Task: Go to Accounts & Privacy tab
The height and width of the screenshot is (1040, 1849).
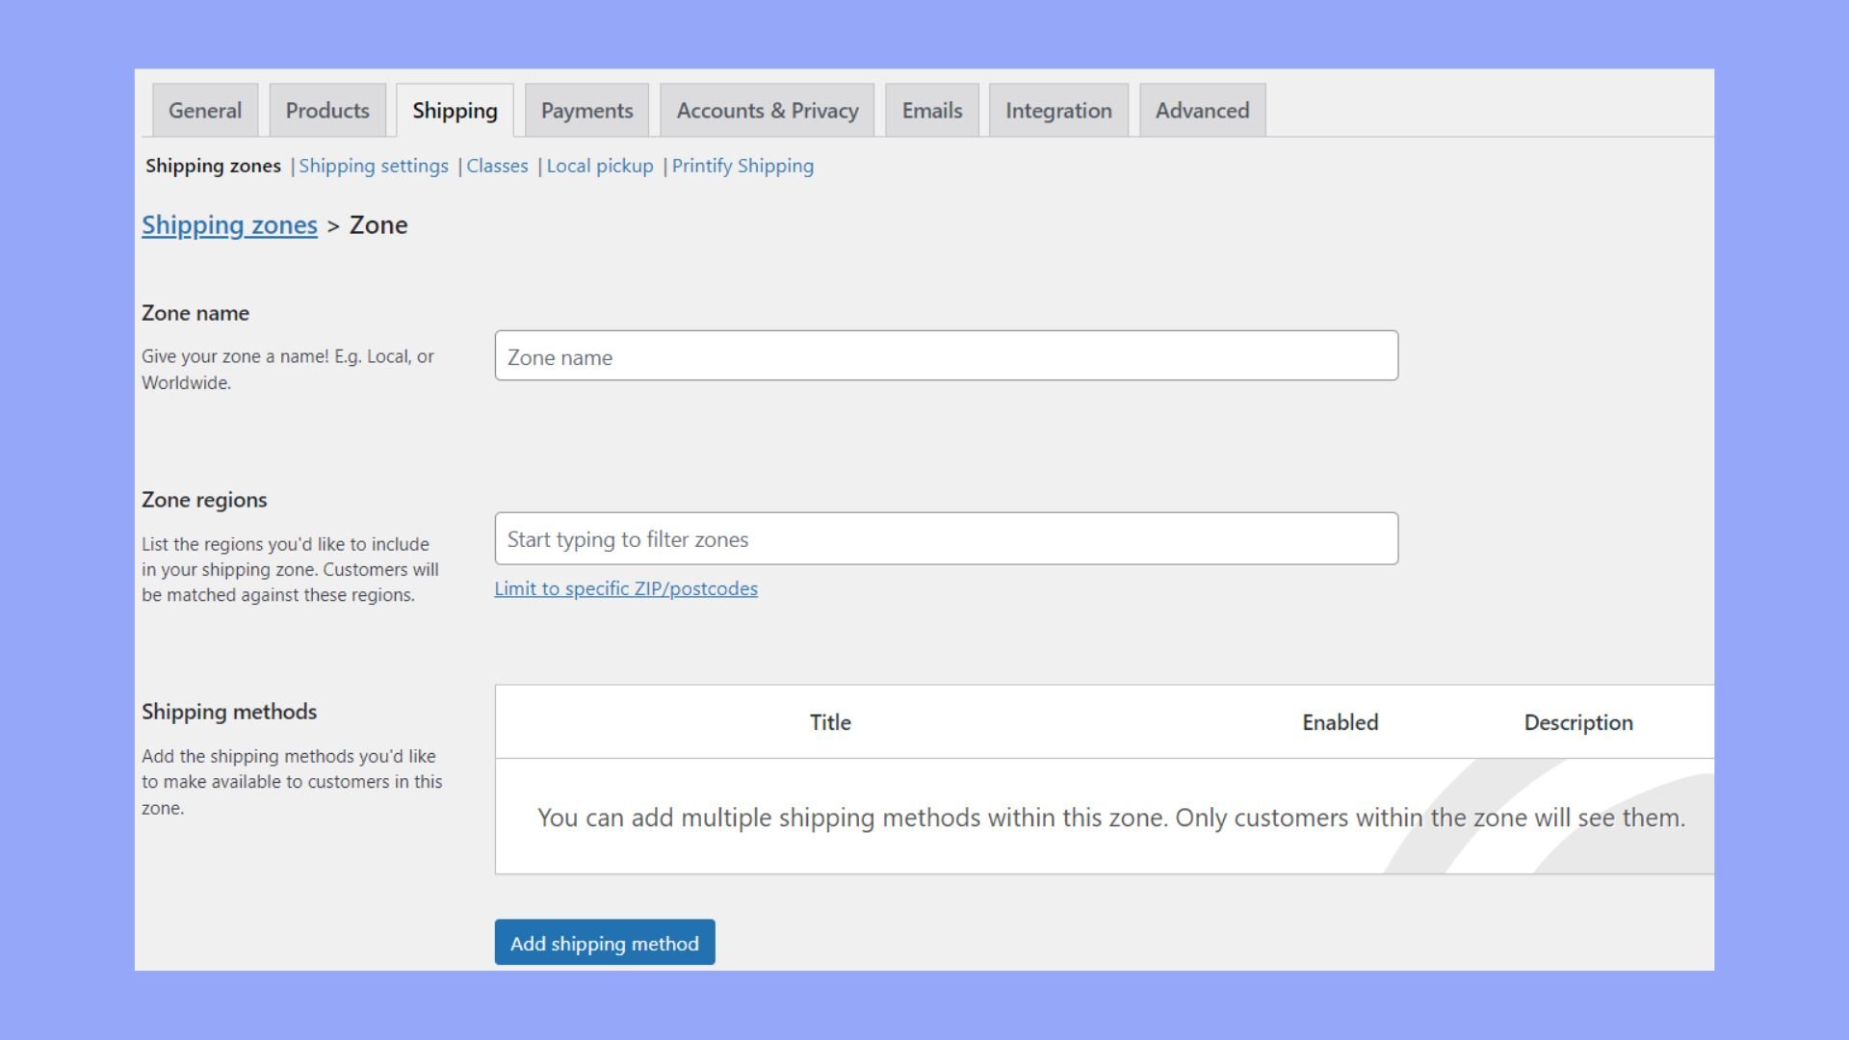Action: point(767,111)
